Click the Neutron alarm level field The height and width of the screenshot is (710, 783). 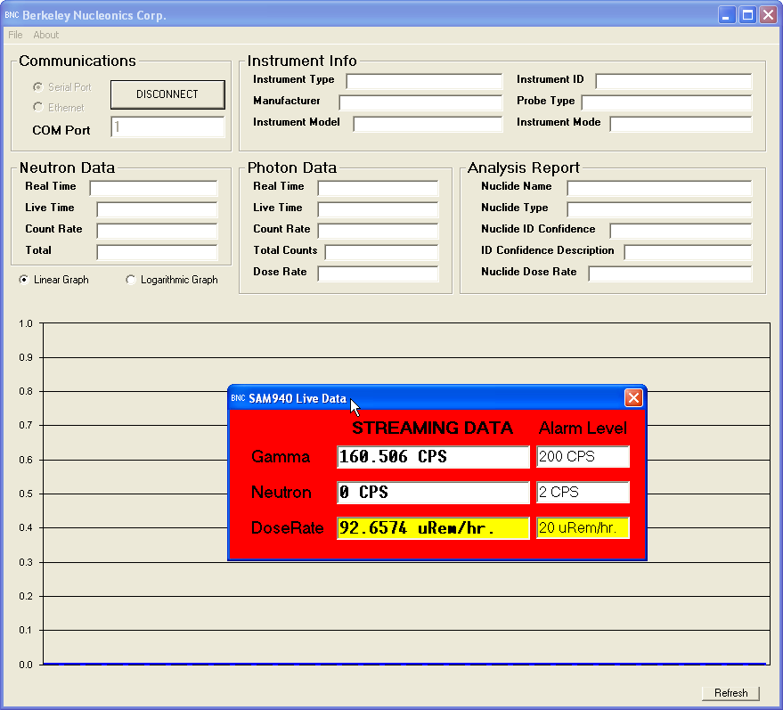[x=583, y=493]
